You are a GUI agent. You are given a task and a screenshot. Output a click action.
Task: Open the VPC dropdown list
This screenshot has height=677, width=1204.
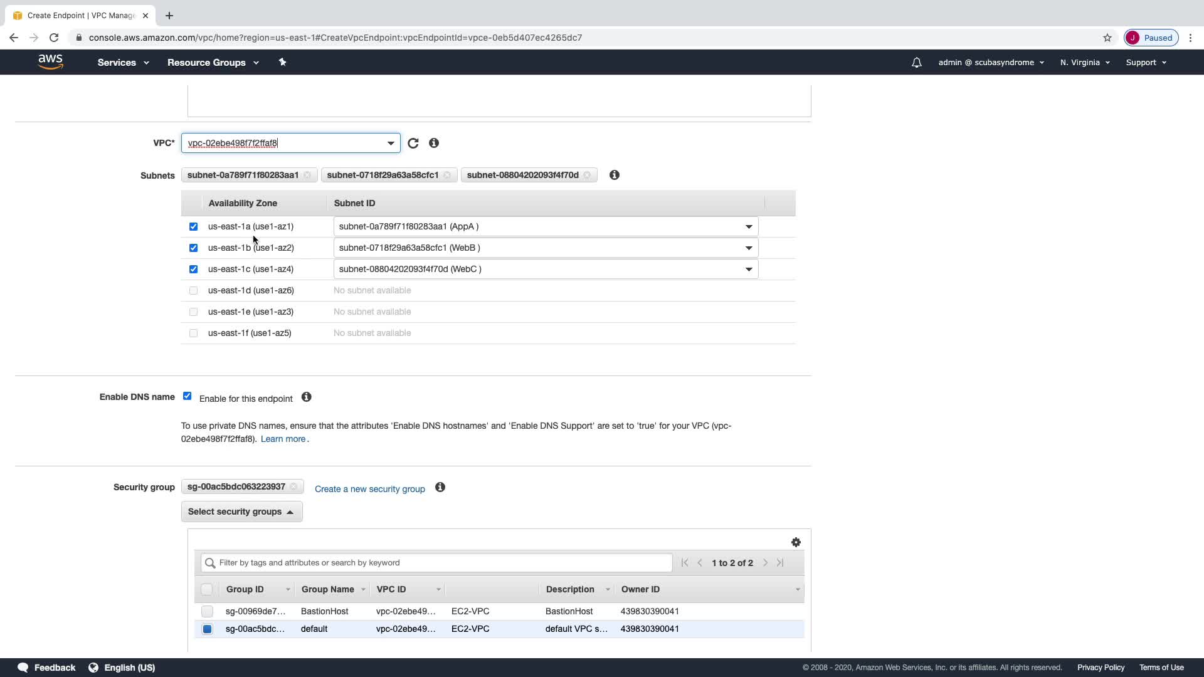point(391,144)
